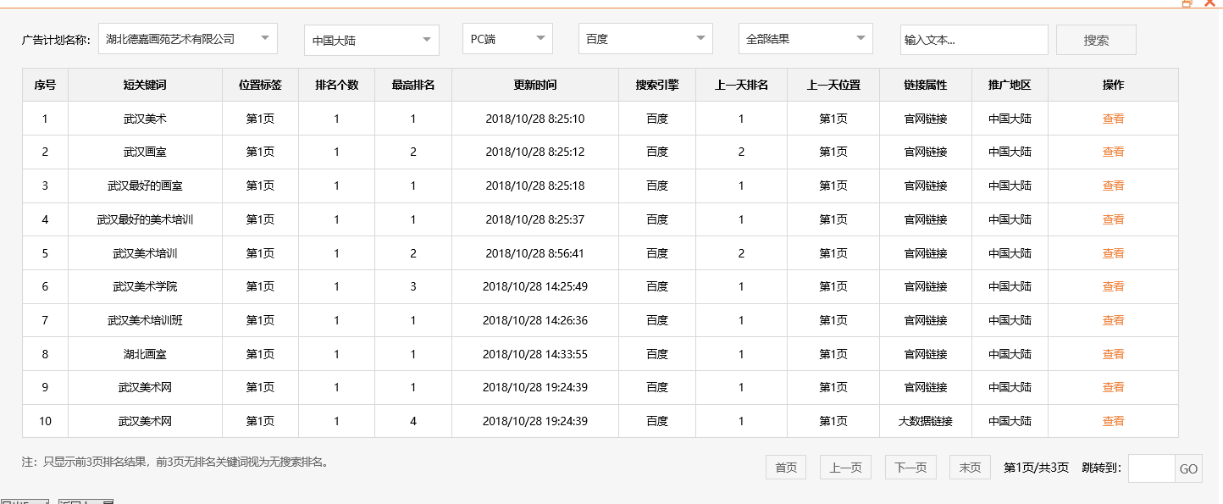Screen dimensions: 1223x504
Task: Expand the 百度 search engine dropdown
Action: (x=645, y=38)
